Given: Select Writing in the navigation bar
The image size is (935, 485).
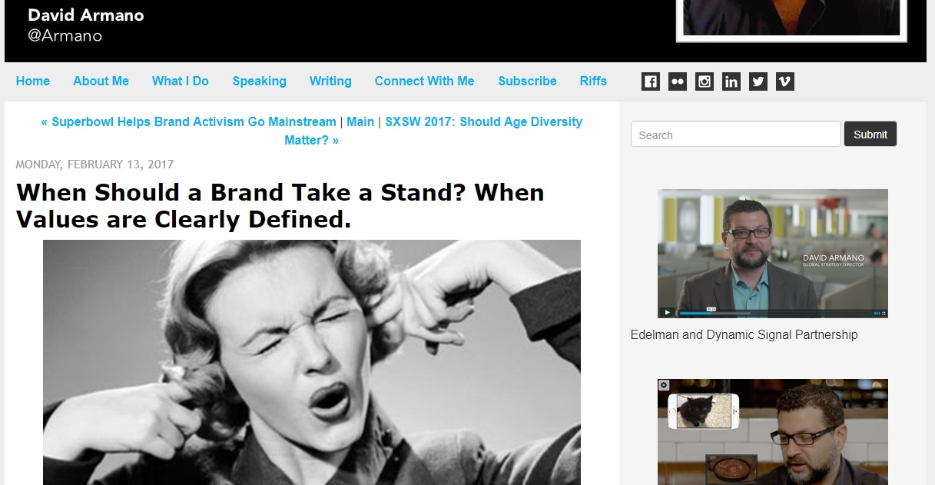Looking at the screenshot, I should 330,81.
